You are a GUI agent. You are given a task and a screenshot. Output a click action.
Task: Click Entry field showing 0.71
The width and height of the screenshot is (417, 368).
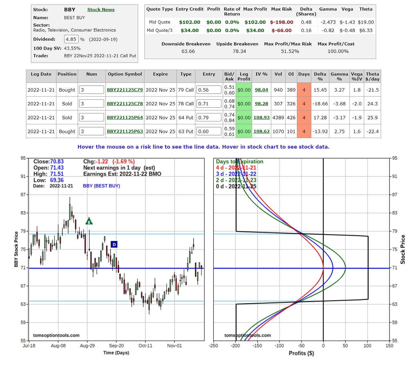click(x=209, y=103)
